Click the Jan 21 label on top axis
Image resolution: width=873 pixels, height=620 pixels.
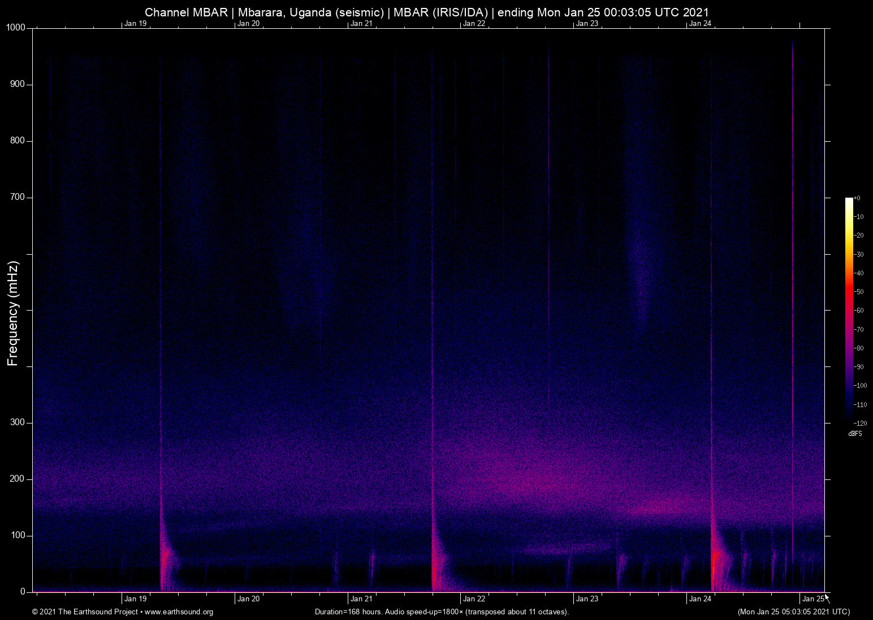361,24
